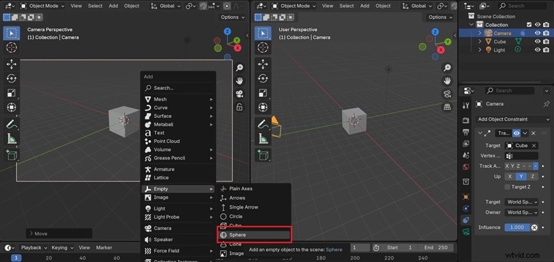Select the Measure tool in left viewport
The height and width of the screenshot is (262, 554).
12,138
